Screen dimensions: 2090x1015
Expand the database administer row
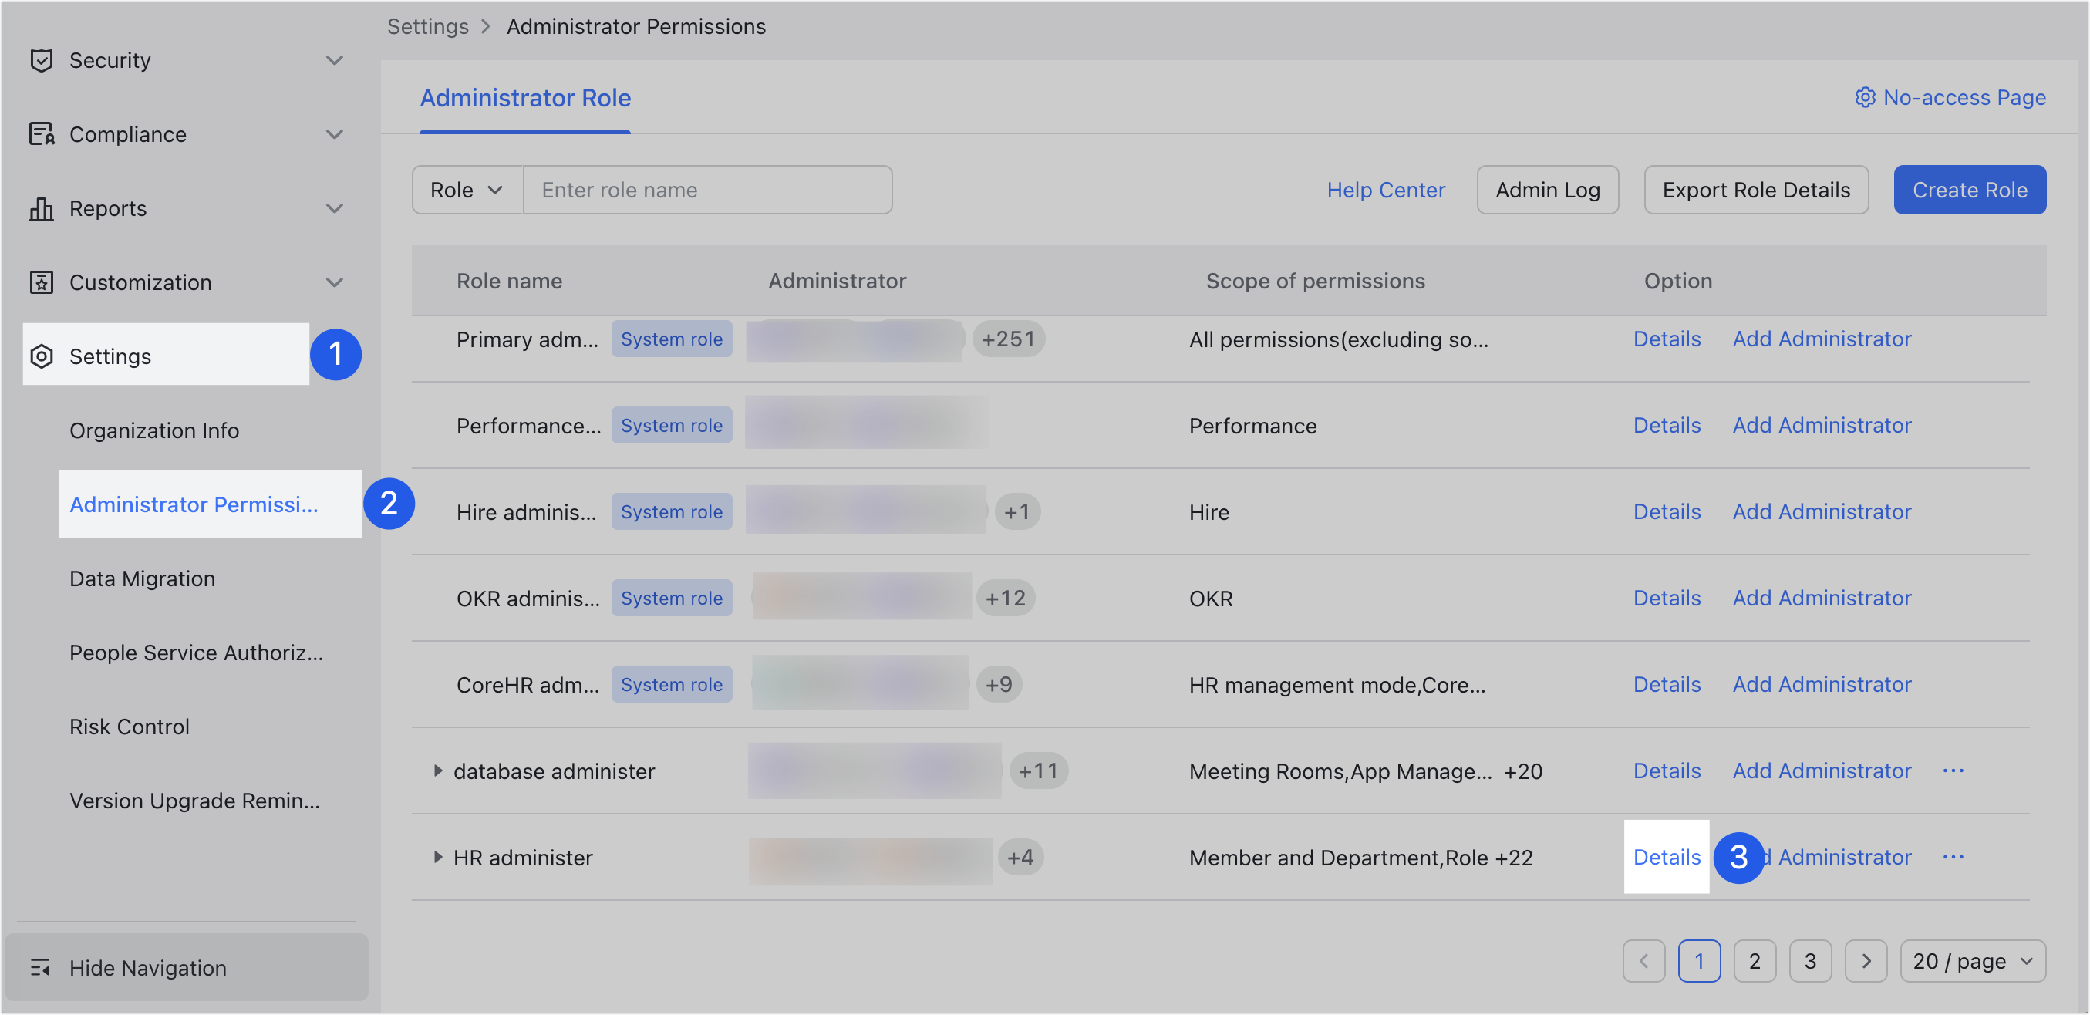(x=437, y=770)
